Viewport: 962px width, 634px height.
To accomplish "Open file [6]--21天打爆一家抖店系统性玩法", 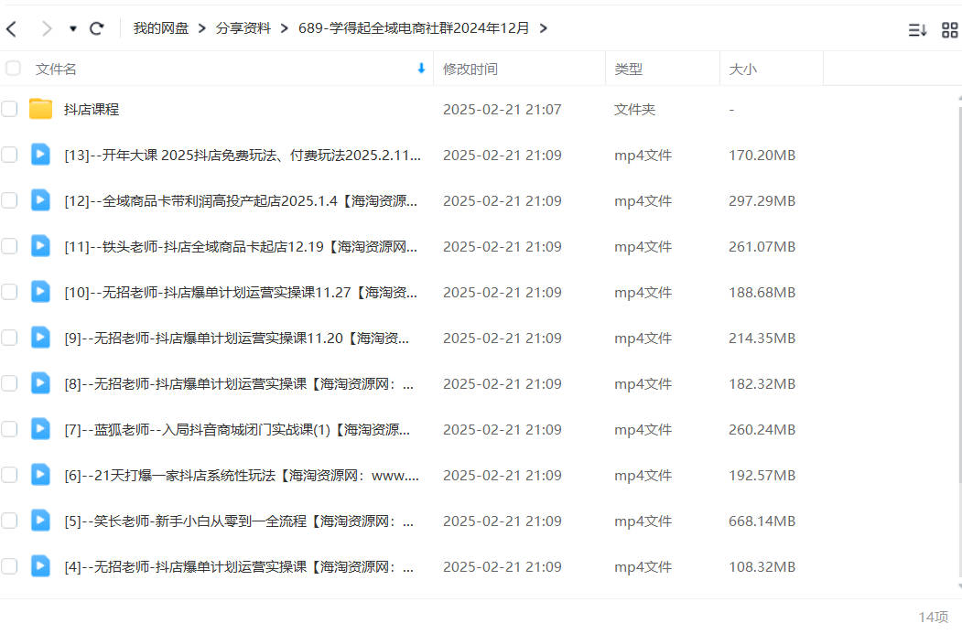I will pyautogui.click(x=242, y=476).
